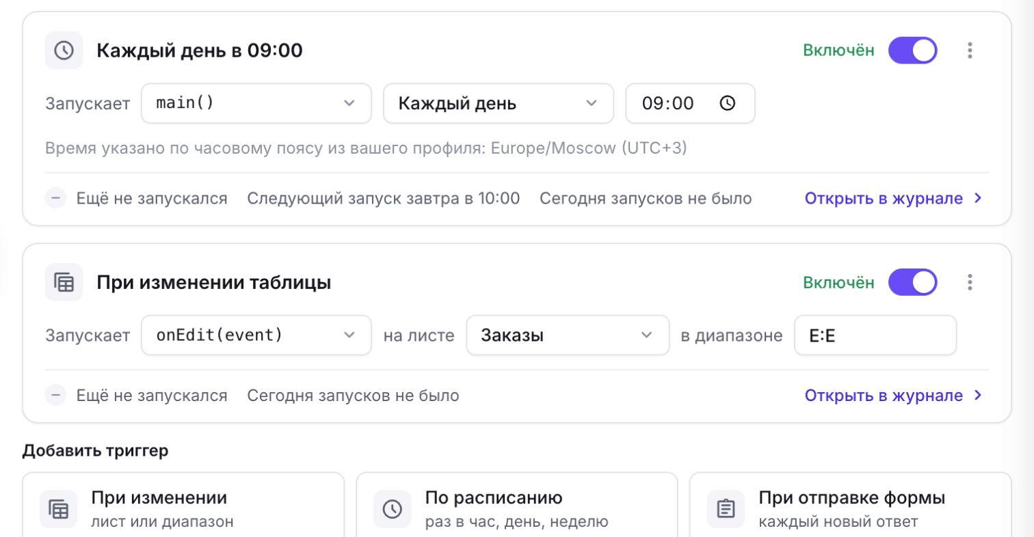Click «Открыть в журнале» for the daily trigger
The width and height of the screenshot is (1034, 537).
(894, 199)
